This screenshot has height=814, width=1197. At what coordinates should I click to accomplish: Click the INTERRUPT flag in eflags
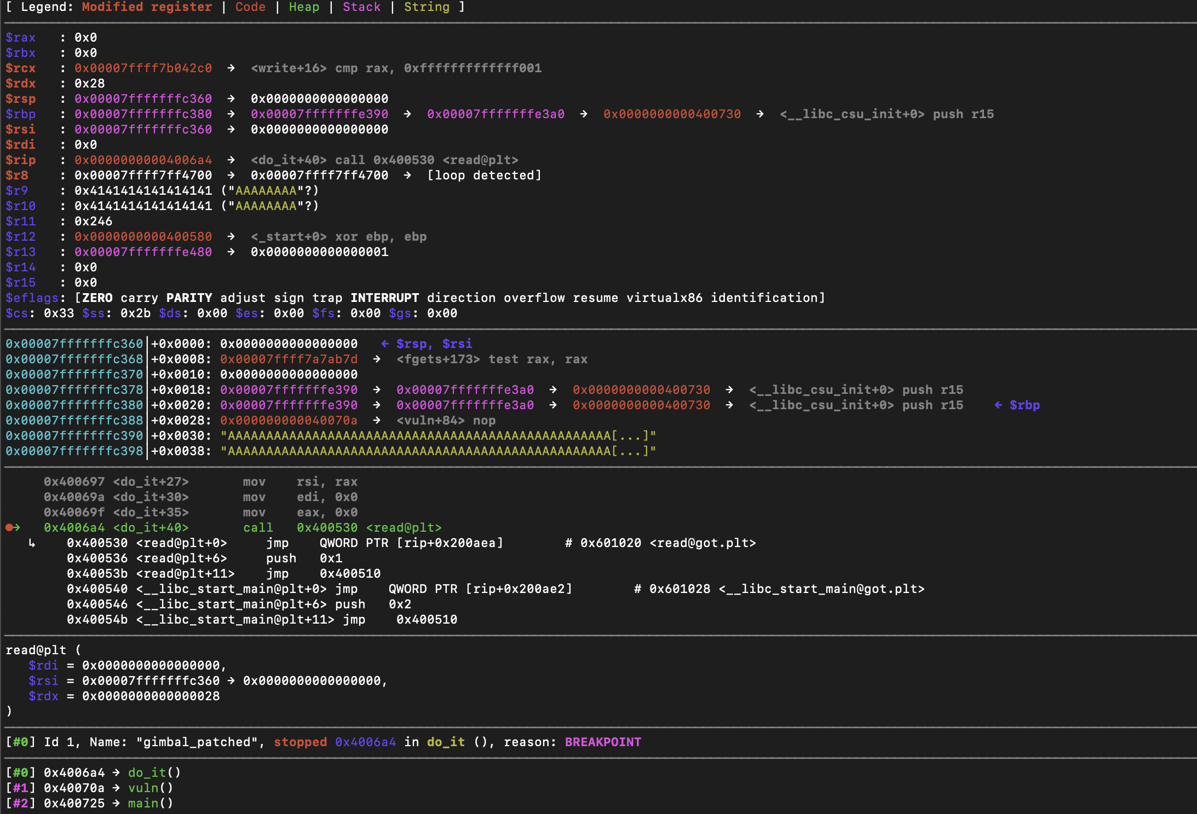(384, 298)
